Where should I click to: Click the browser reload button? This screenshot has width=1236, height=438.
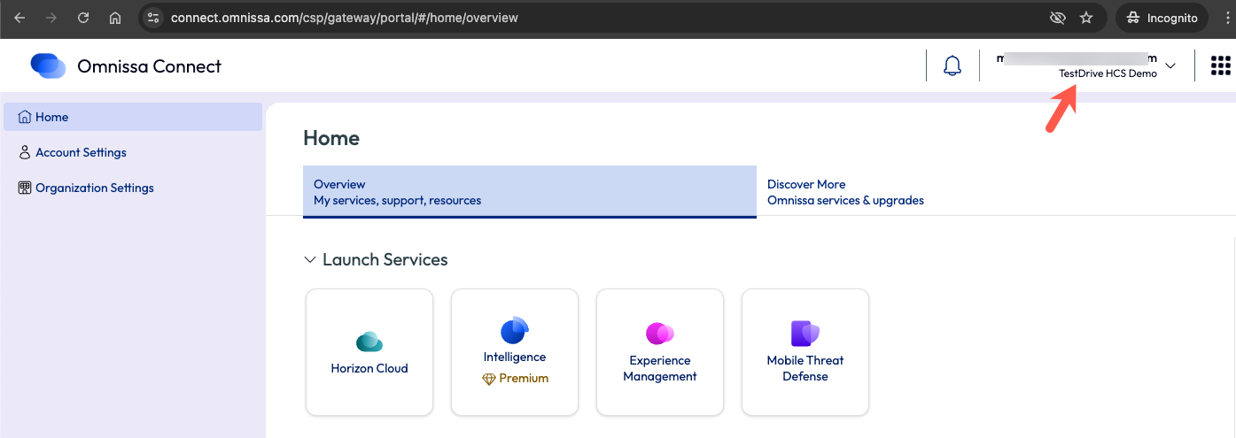pos(83,18)
